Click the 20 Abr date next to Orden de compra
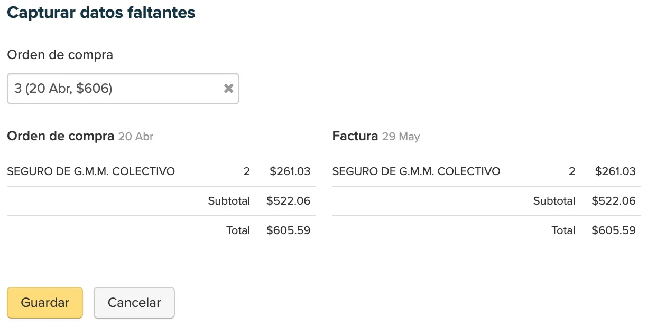This screenshot has height=327, width=647. click(x=135, y=136)
